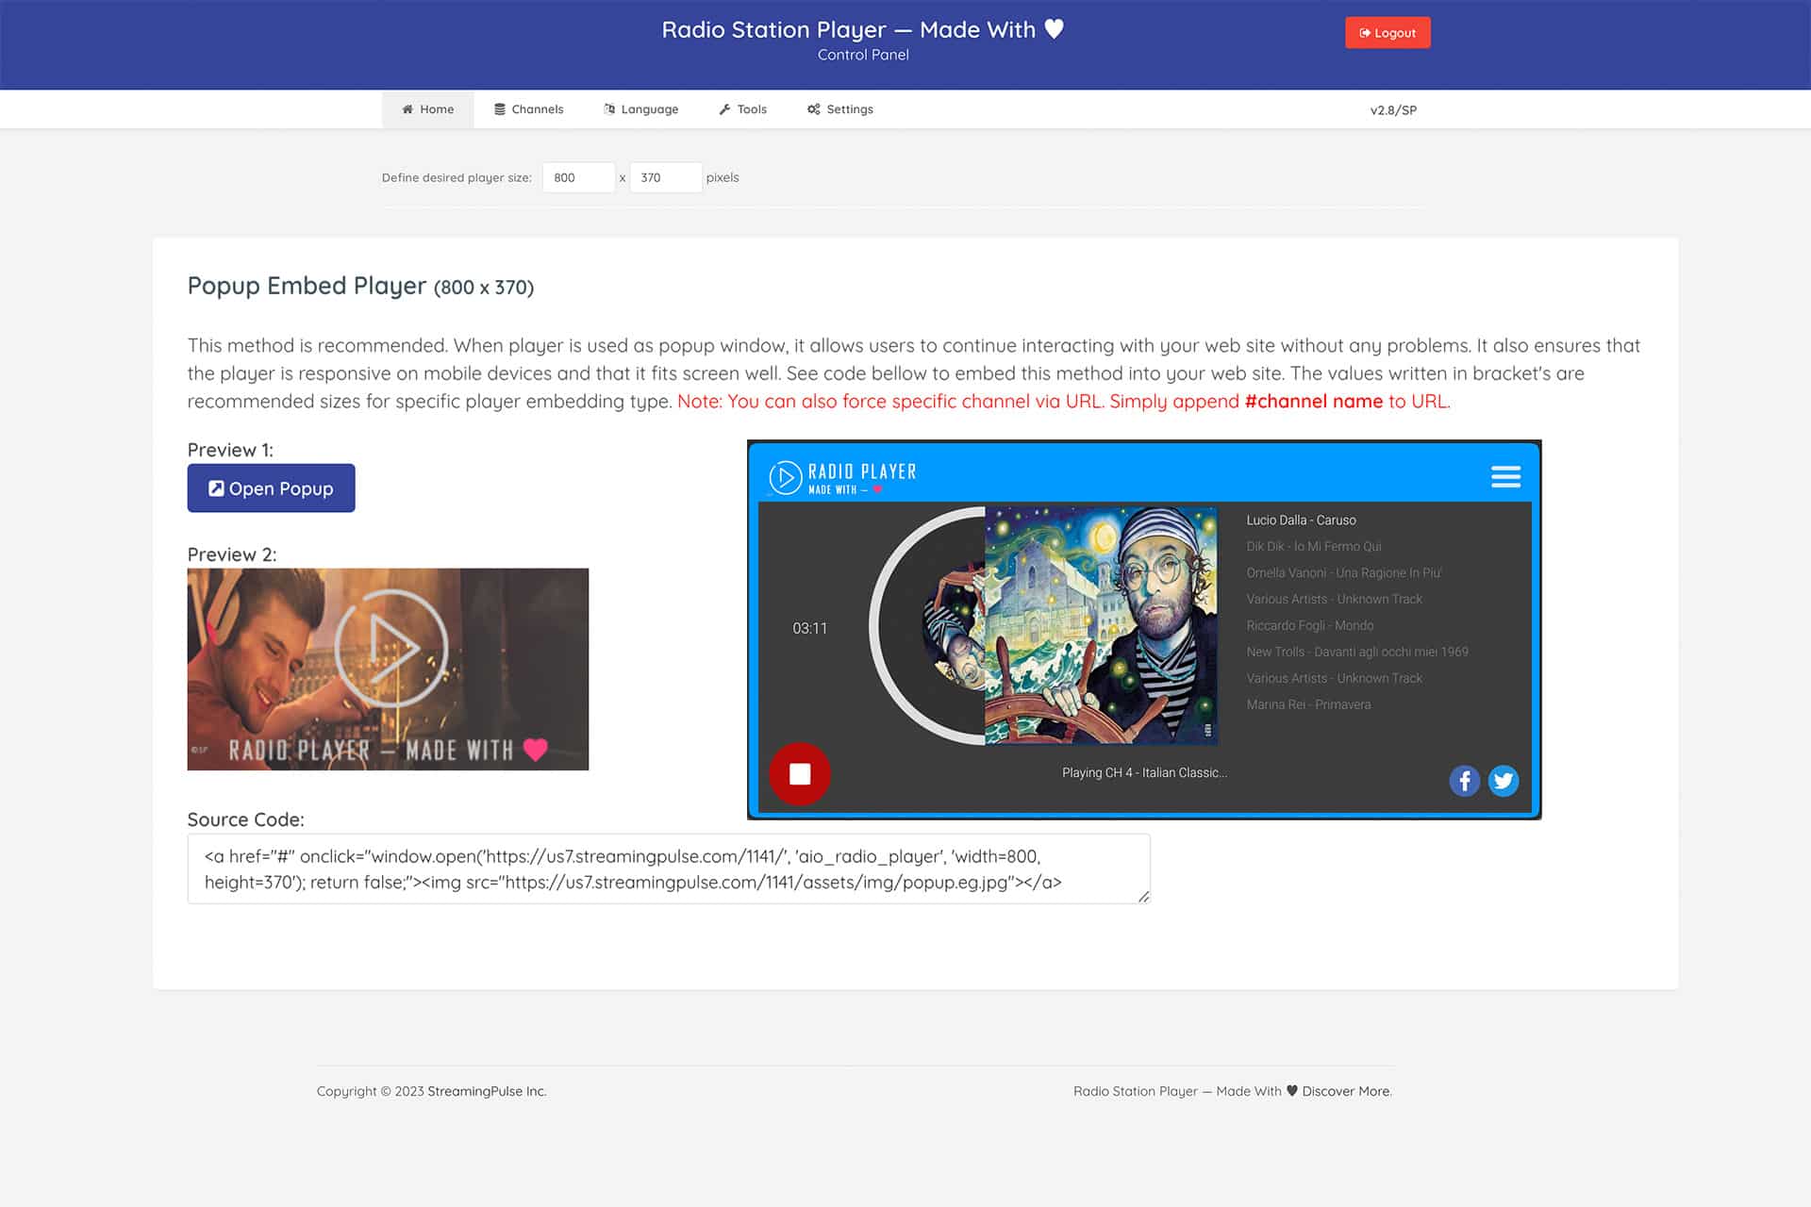Select track New Trolls - Davanti agli occhi miei 1969
The width and height of the screenshot is (1811, 1207).
pos(1356,652)
